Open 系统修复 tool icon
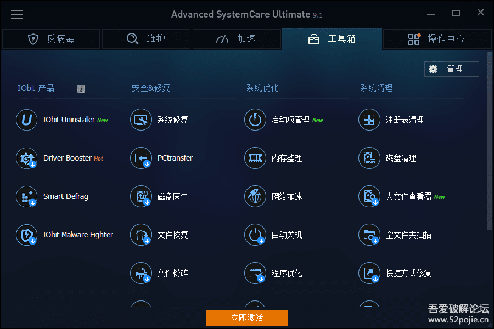 [141, 120]
